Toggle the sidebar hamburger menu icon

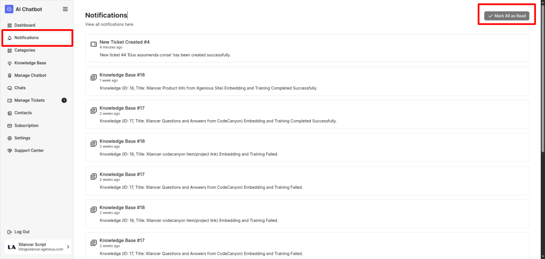tap(65, 9)
